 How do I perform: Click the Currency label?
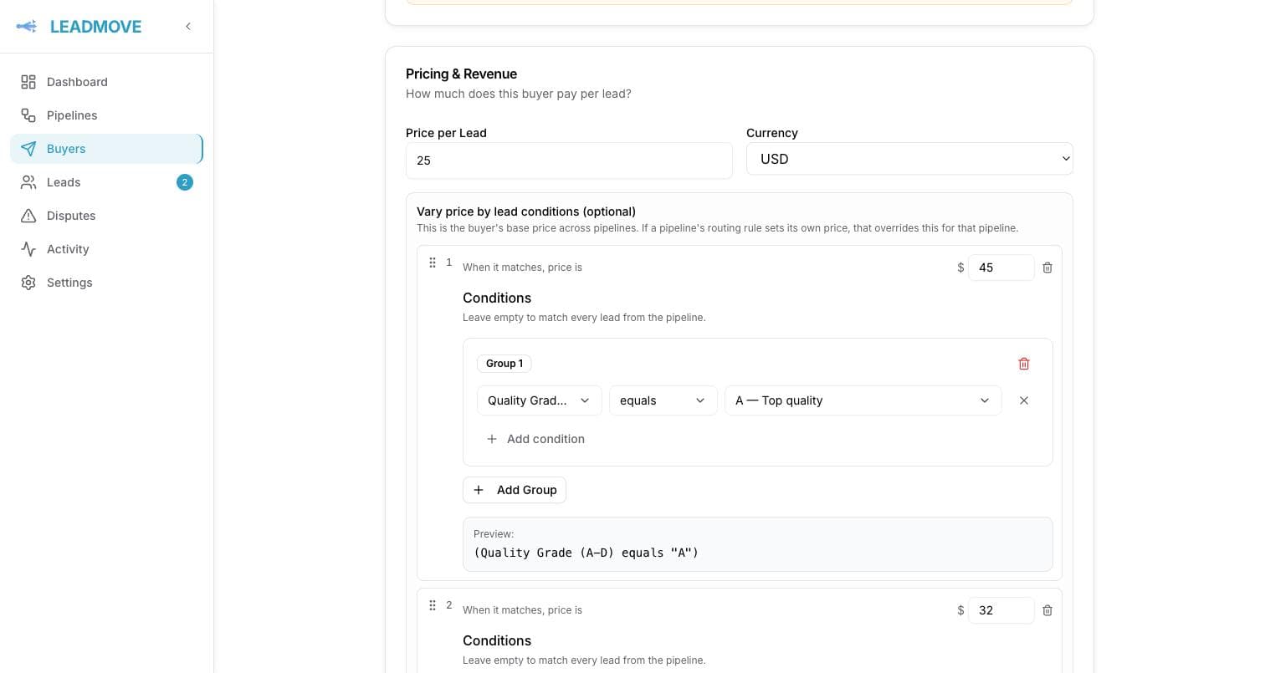(772, 133)
